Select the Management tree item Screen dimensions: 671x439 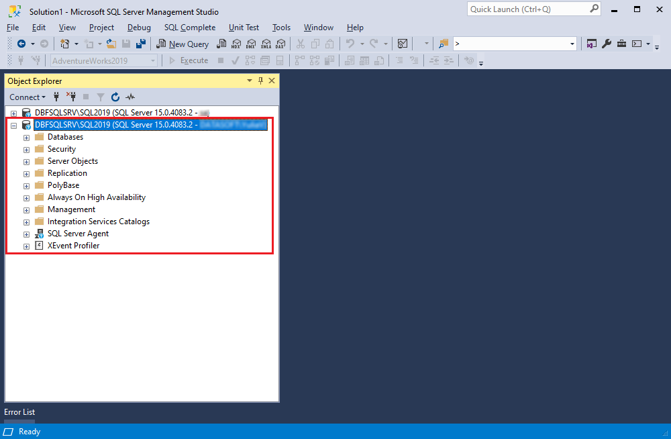[71, 209]
